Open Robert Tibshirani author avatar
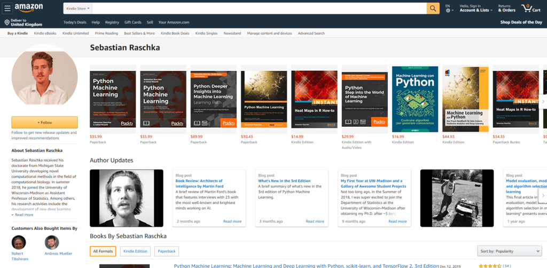The image size is (547, 268). pyautogui.click(x=19, y=242)
